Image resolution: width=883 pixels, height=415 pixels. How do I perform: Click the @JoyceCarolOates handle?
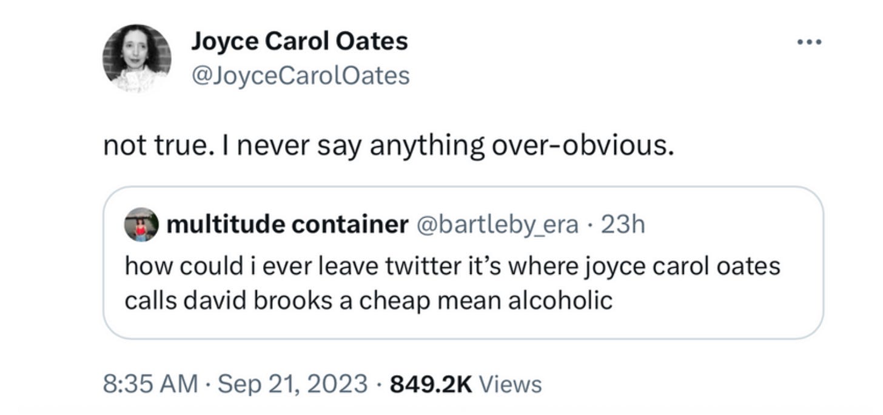(x=300, y=74)
